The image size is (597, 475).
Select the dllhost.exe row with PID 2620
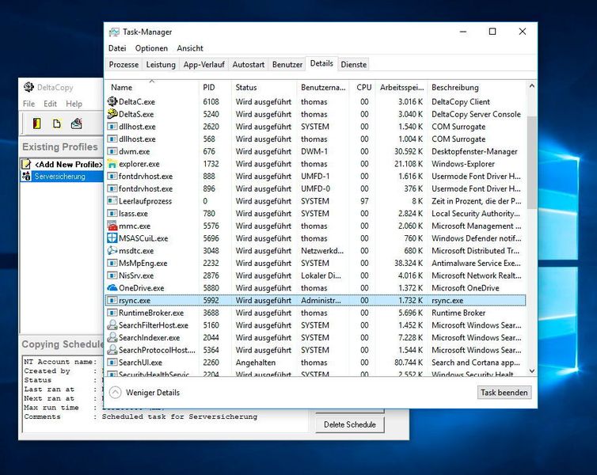click(316, 127)
